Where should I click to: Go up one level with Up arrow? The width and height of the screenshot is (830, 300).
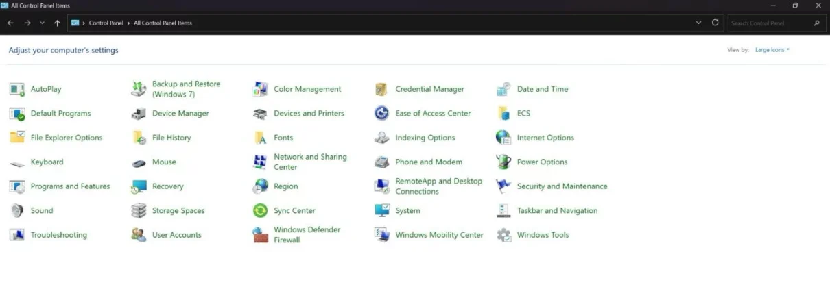57,23
